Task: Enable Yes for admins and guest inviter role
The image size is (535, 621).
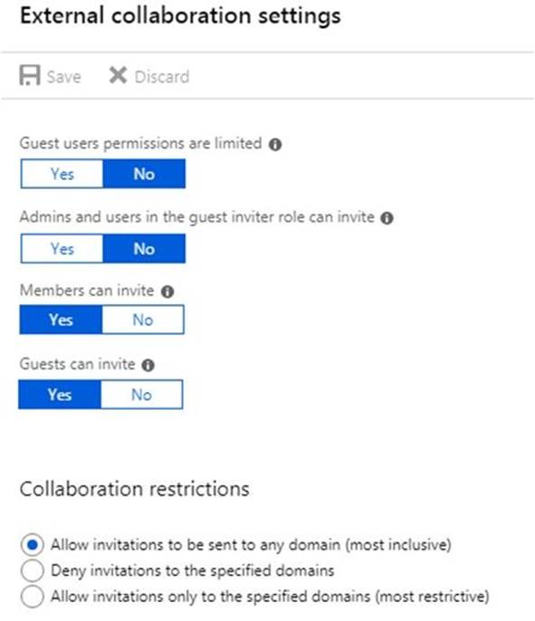Action: pyautogui.click(x=62, y=249)
